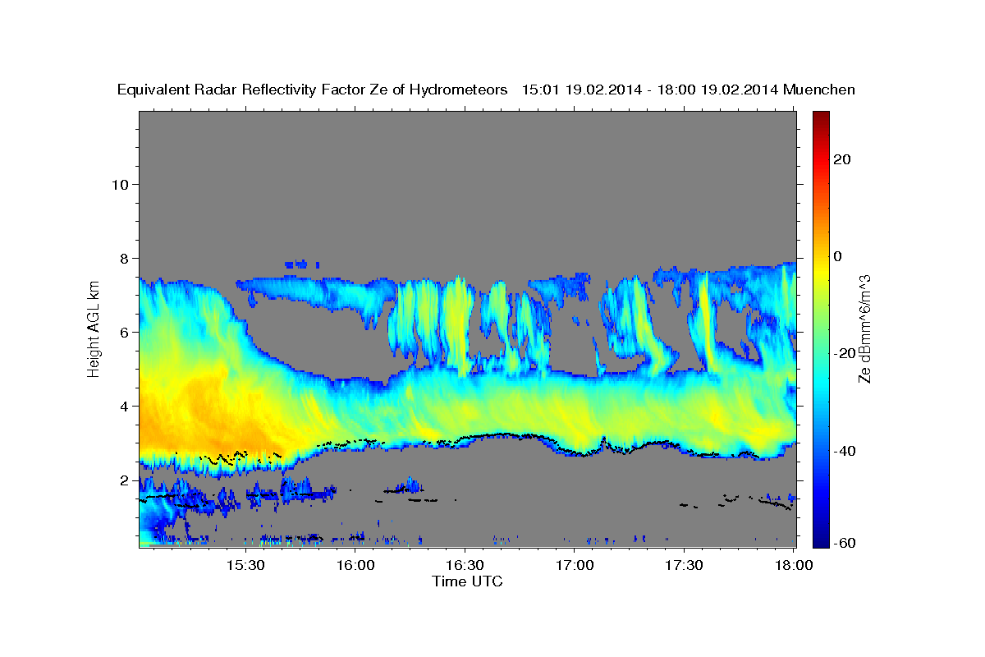The height and width of the screenshot is (657, 985).
Task: Click the height axis label 8
Action: click(x=125, y=258)
